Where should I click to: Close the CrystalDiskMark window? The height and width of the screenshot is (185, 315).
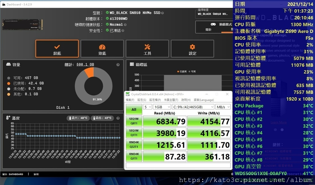click(x=227, y=94)
